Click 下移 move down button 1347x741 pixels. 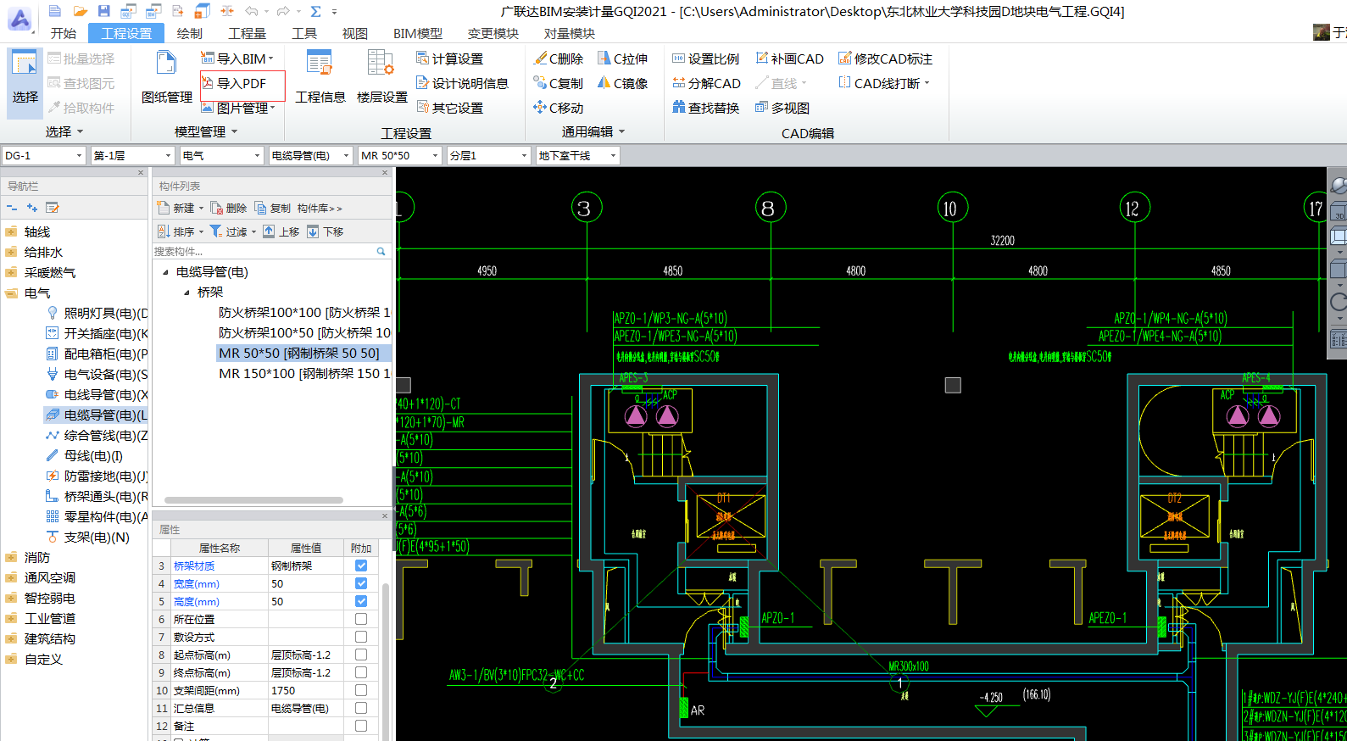click(x=326, y=231)
